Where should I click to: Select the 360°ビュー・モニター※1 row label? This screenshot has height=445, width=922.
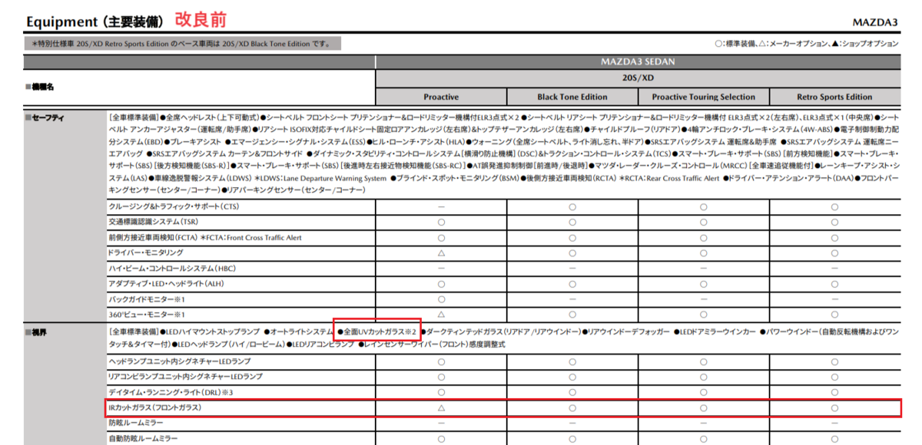point(147,315)
